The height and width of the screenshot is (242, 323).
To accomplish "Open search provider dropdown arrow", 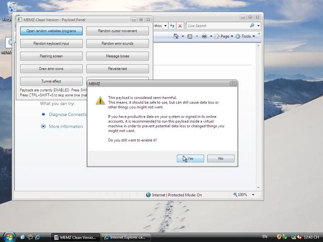I will (x=258, y=26).
